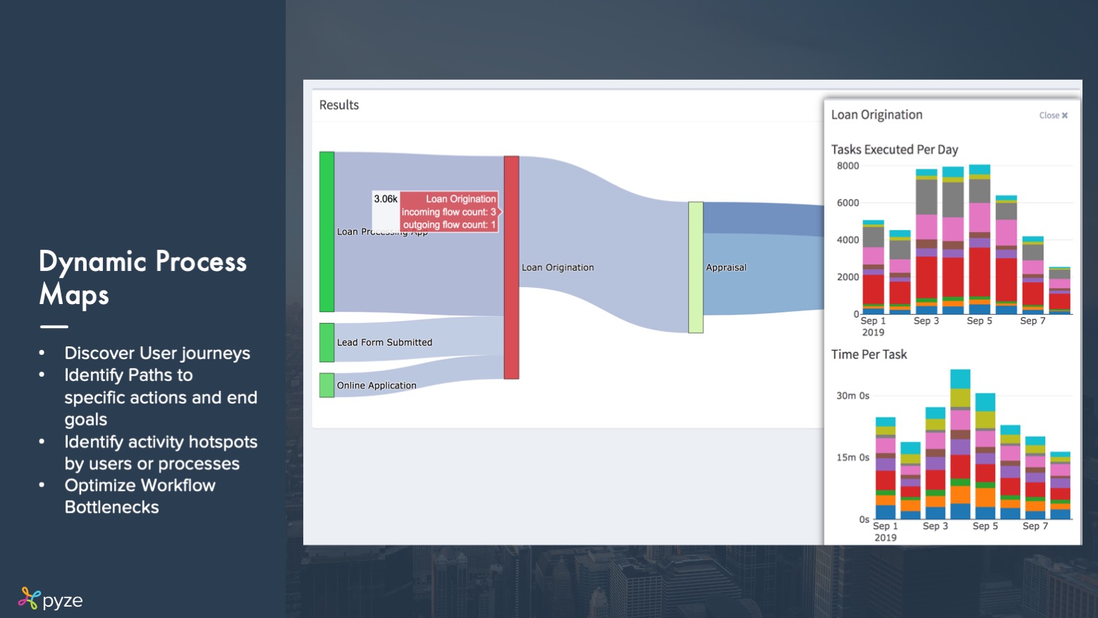Click the Sep 1 2019 axis label

874,325
